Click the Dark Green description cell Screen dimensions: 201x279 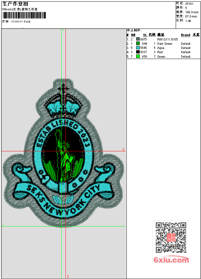(x=165, y=44)
